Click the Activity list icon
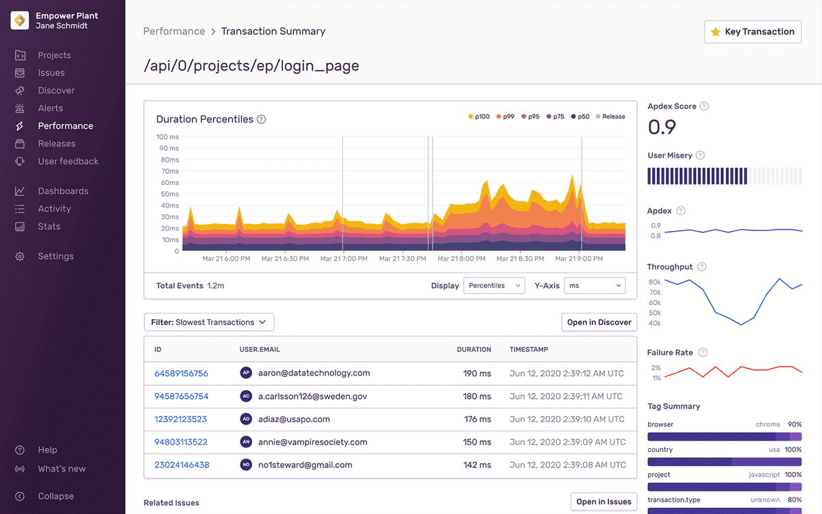 tap(20, 209)
